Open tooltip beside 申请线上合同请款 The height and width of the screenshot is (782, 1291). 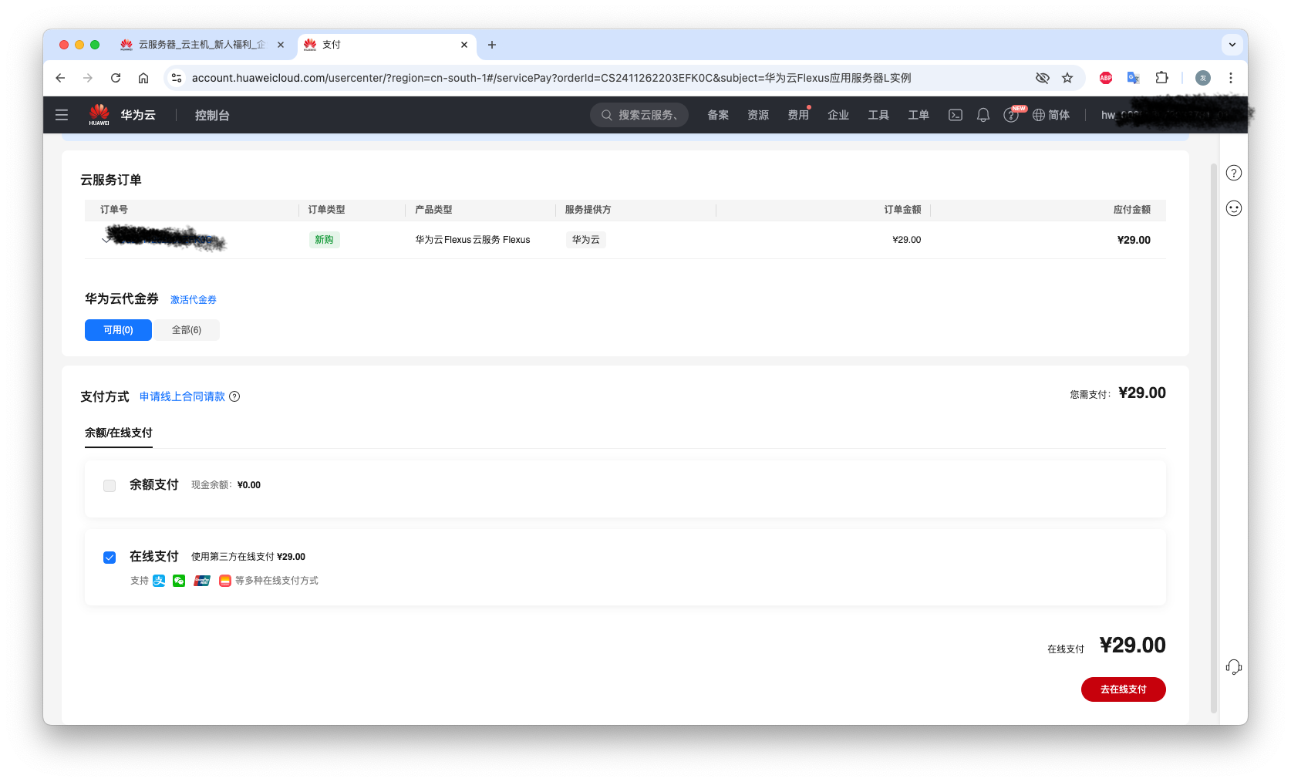pos(234,396)
